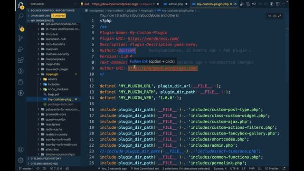
Task: Click Explorer panel more actions ellipsis
Action: pos(75,4)
